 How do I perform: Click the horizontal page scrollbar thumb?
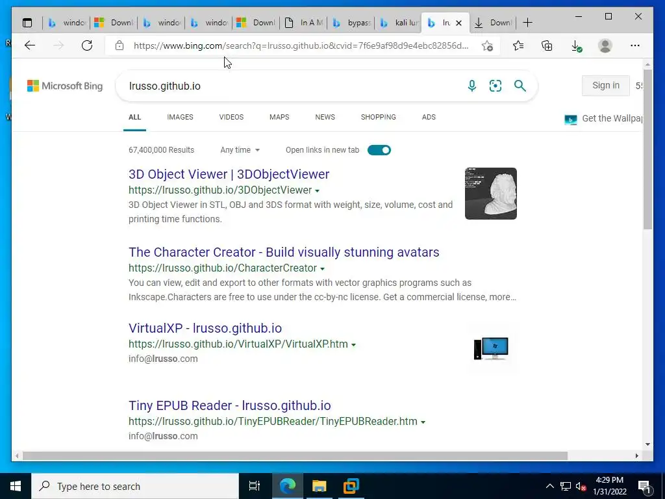click(295, 455)
